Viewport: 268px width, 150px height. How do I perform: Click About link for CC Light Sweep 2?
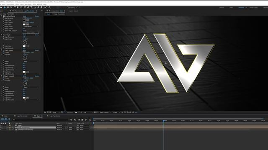click(x=37, y=76)
